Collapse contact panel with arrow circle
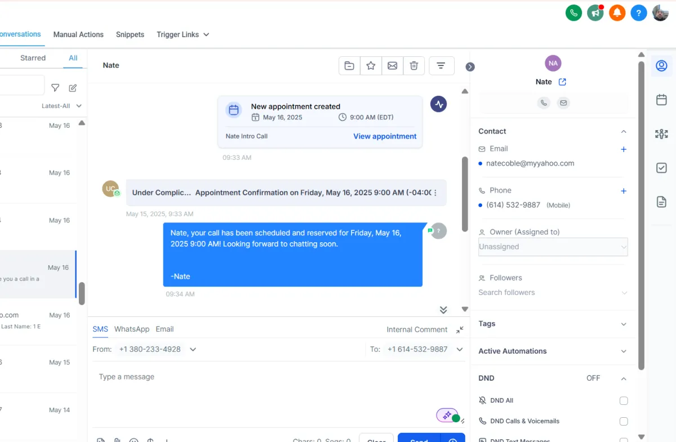Image resolution: width=676 pixels, height=442 pixels. coord(470,67)
